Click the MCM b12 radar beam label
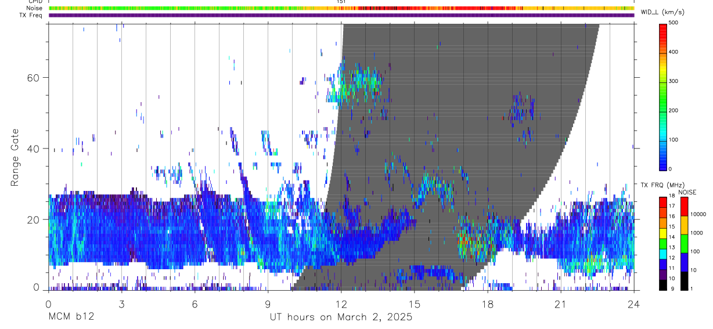The width and height of the screenshot is (713, 329). click(x=71, y=317)
